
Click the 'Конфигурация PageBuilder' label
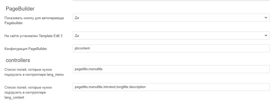pos(26,49)
